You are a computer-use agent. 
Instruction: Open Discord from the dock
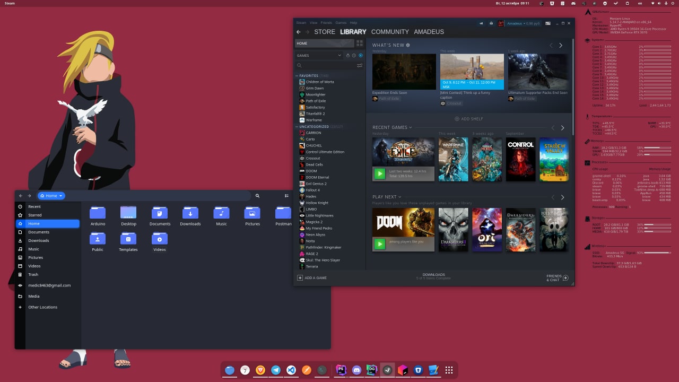point(356,370)
